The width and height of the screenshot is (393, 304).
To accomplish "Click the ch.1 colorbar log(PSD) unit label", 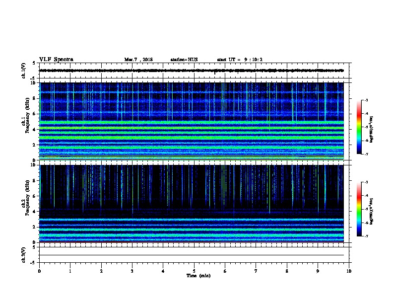I will tap(371, 129).
